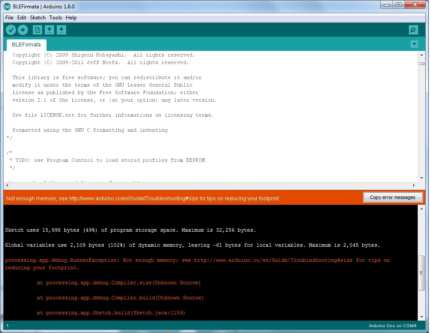Click 'Global variables use 2,109 bytes' line
This screenshot has width=431, height=333.
tap(192, 245)
